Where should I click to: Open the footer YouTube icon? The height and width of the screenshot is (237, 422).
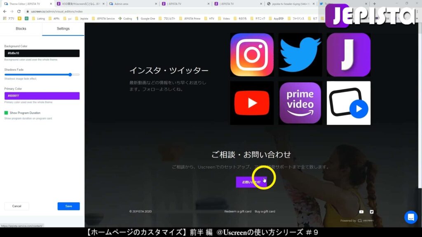pyautogui.click(x=361, y=212)
